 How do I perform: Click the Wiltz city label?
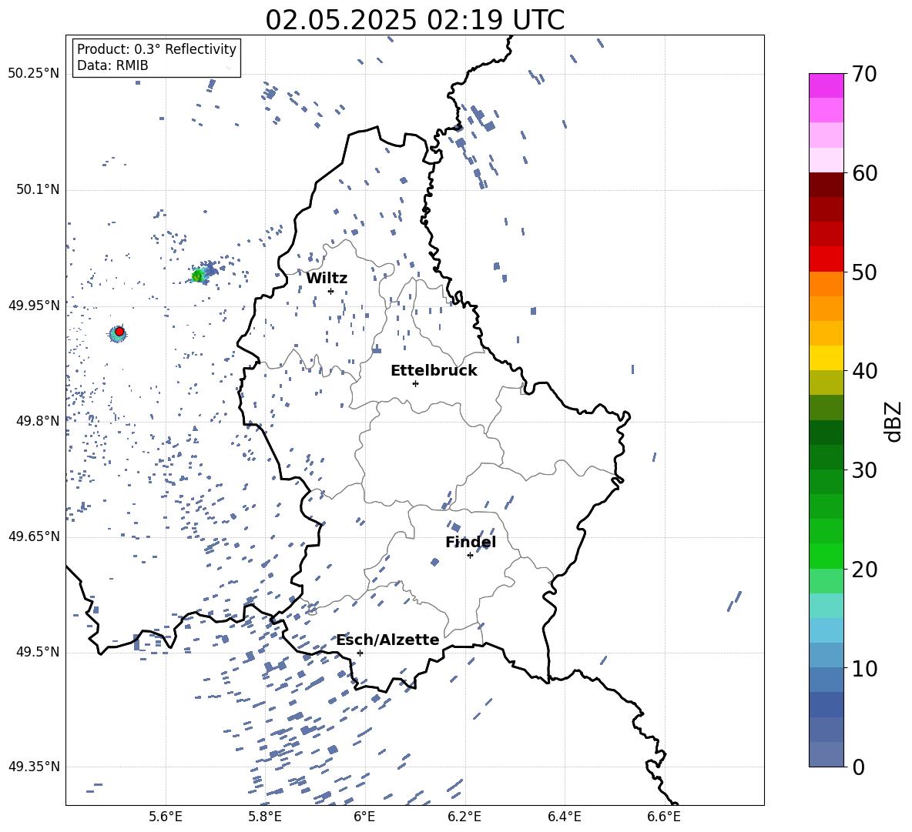click(327, 278)
